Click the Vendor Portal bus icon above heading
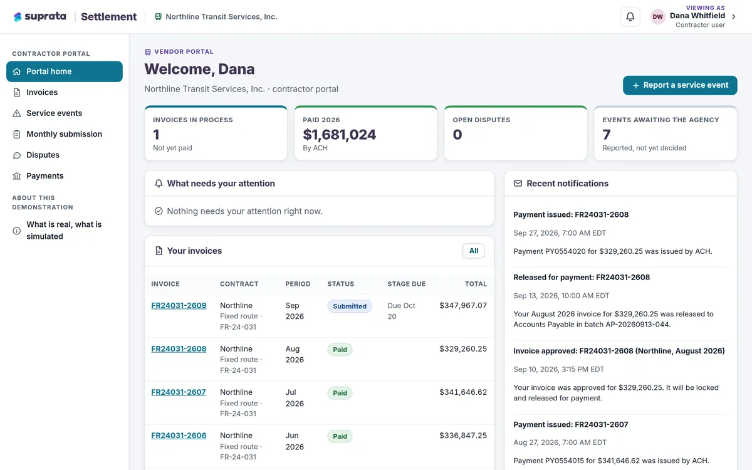Screen dimensions: 752x470 pos(148,52)
